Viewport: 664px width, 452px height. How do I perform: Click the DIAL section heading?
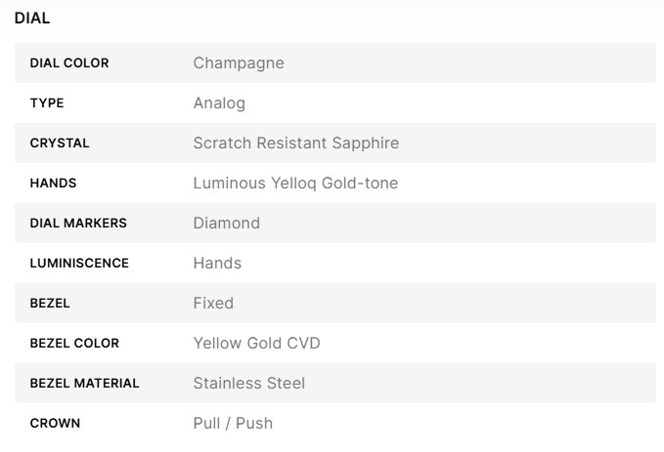point(32,18)
